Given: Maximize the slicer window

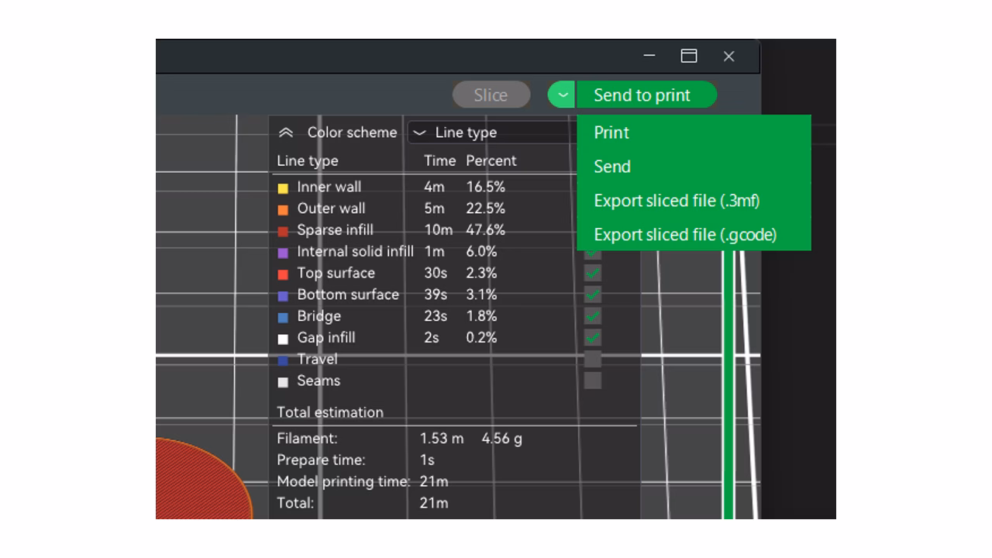Looking at the screenshot, I should click(689, 56).
